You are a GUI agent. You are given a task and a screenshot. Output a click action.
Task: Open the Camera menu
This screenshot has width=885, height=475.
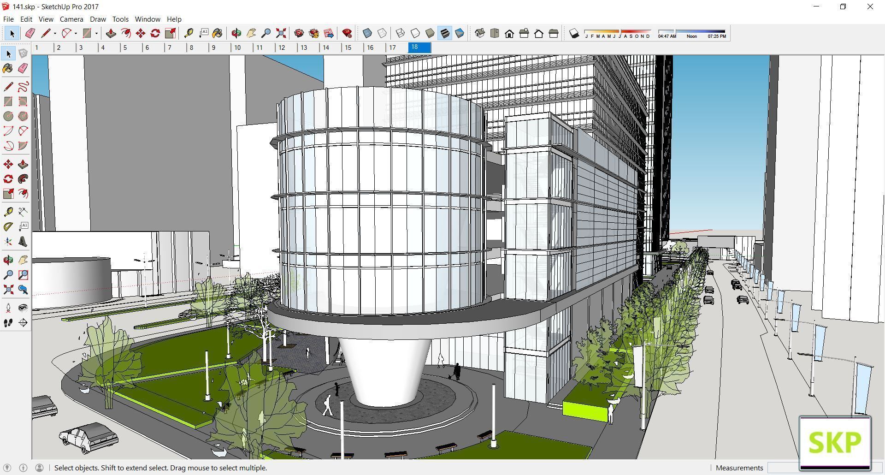coord(71,19)
